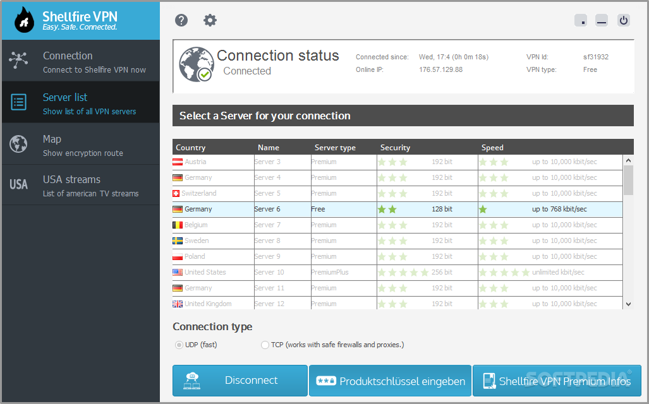Open the Server list menu item
649x404 pixels.
click(81, 102)
